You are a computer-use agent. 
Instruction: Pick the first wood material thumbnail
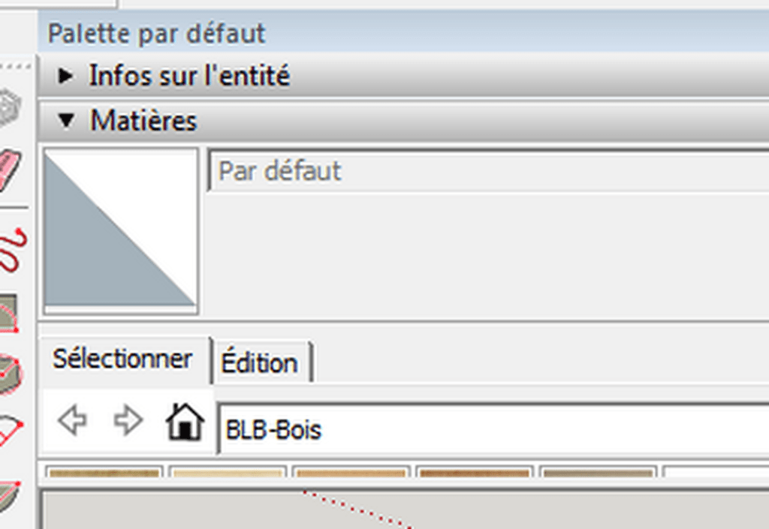point(104,472)
